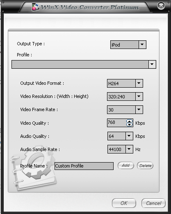Click the Delete profile button

(145, 165)
